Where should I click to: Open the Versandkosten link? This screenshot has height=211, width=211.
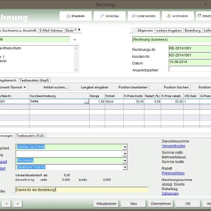[173, 146]
